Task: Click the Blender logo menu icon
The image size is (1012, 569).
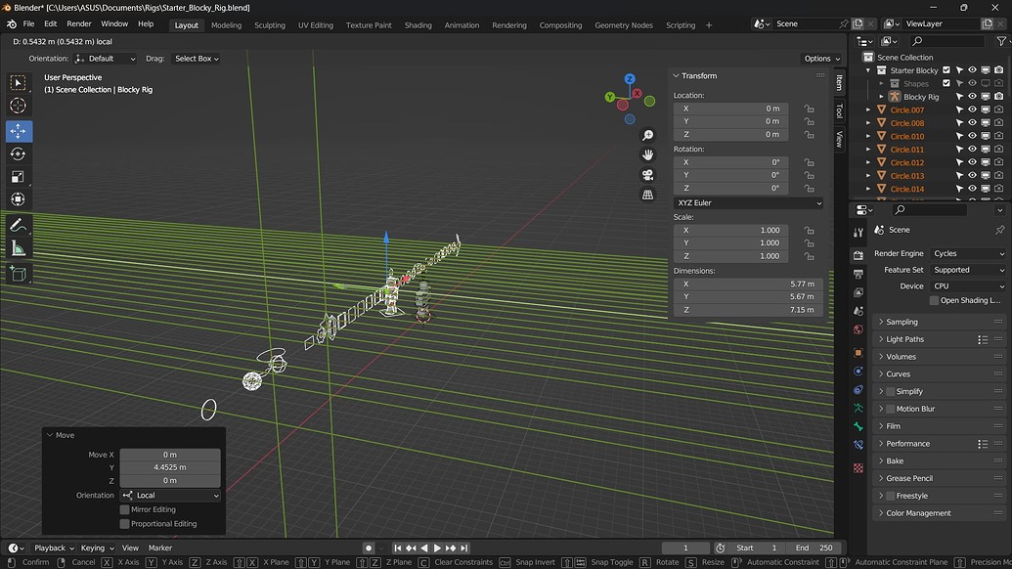Action: (12, 23)
